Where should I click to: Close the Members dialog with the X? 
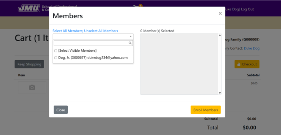pyautogui.click(x=220, y=13)
